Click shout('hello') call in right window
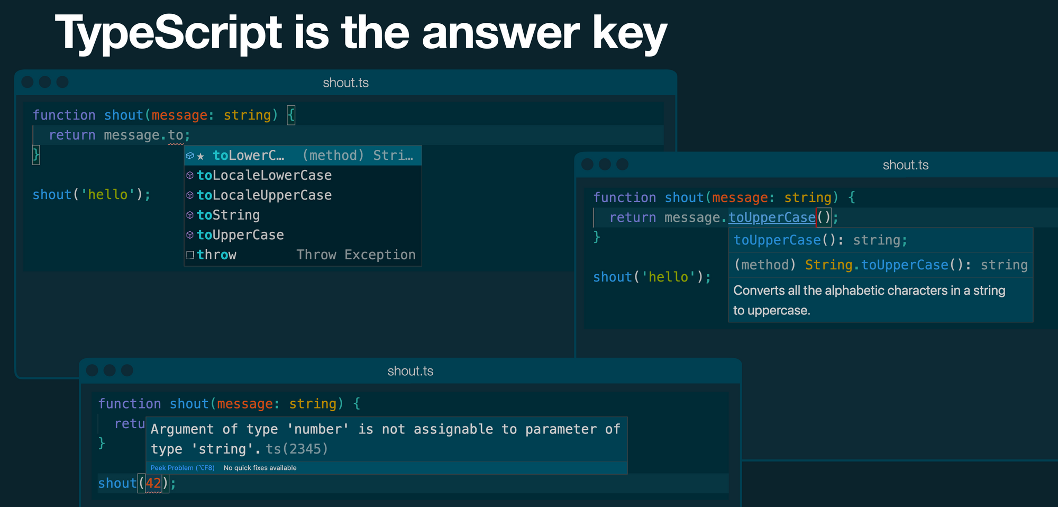 (x=652, y=277)
